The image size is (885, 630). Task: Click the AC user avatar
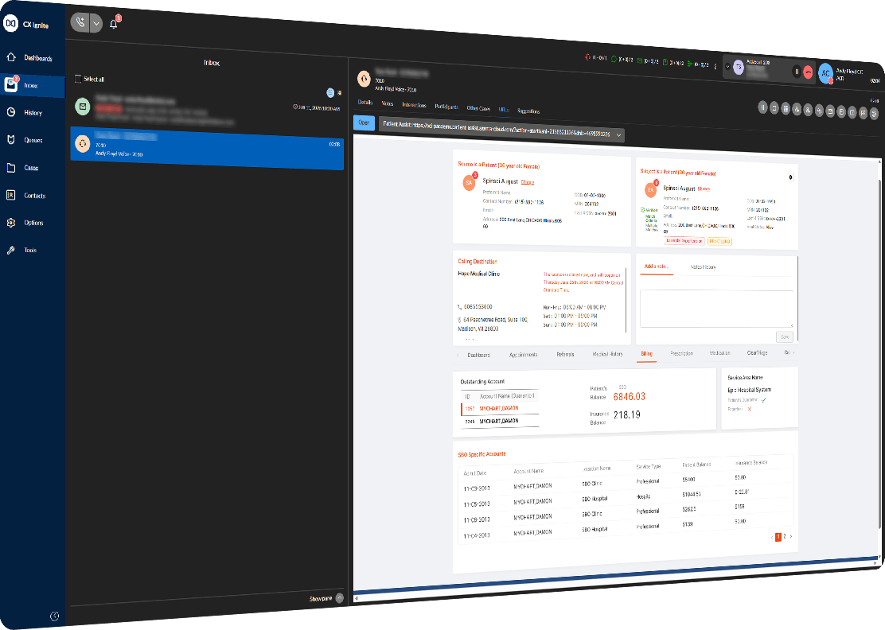click(825, 73)
